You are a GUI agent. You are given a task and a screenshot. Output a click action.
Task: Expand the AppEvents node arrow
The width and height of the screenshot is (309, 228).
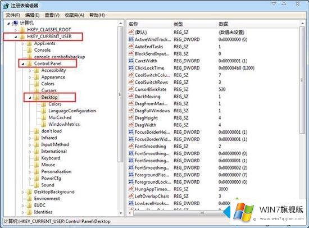click(x=22, y=44)
